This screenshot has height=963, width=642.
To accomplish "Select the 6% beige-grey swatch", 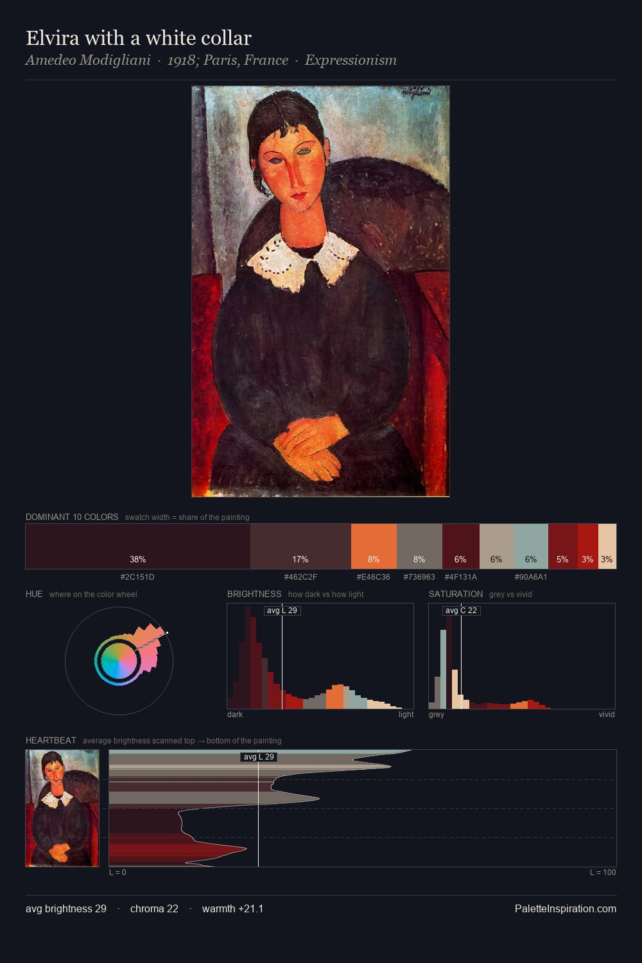I will [x=497, y=546].
